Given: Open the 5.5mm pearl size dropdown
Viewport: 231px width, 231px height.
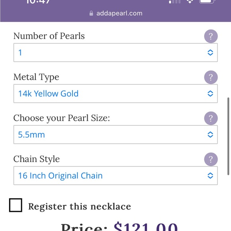Looking at the screenshot, I should (x=115, y=135).
